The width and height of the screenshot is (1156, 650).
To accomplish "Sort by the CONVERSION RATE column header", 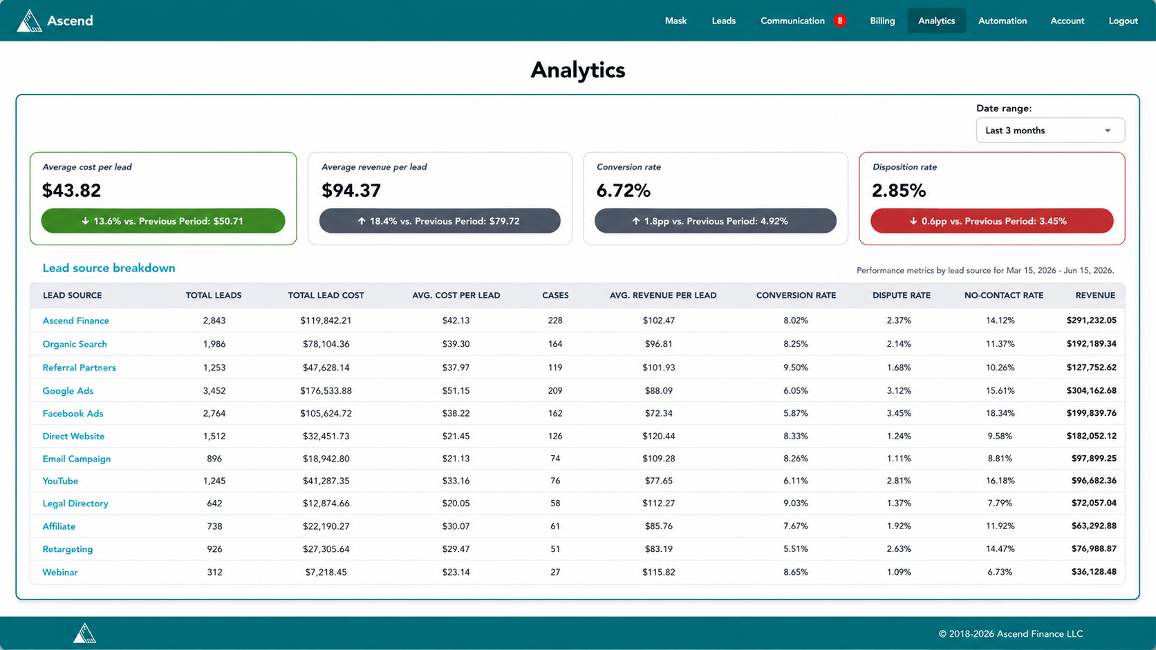I will tap(796, 296).
